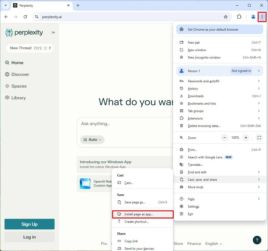
Task: Open the Auto model selector dropdown
Action: [x=92, y=139]
